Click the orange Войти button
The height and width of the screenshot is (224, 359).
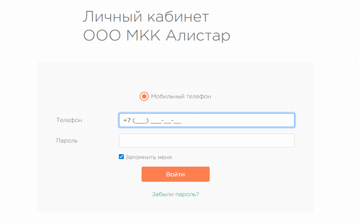175,174
